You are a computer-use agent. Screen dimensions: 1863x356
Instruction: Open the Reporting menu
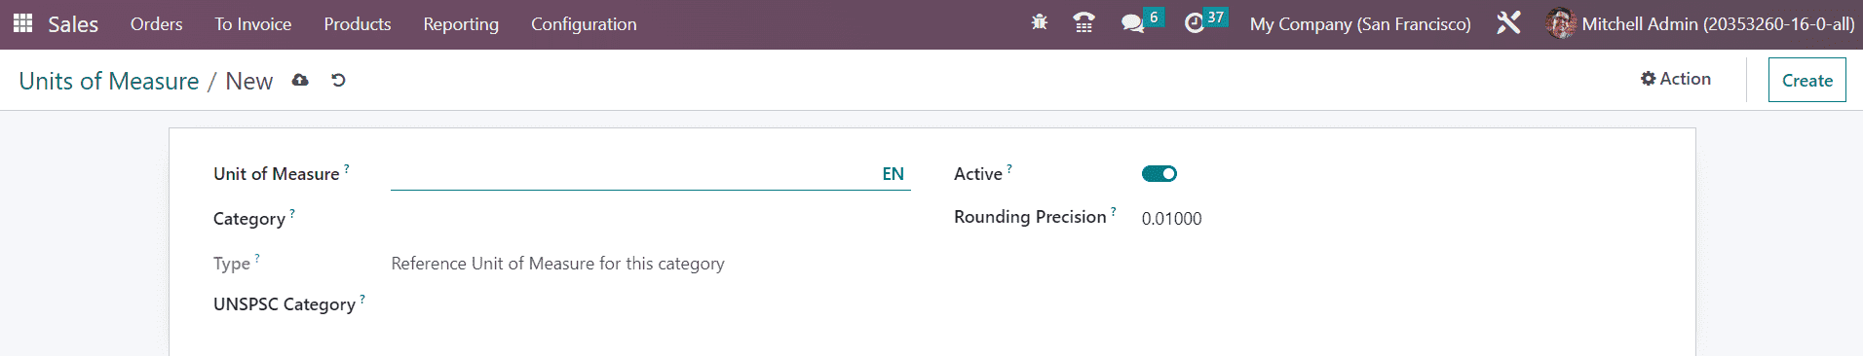coord(461,23)
